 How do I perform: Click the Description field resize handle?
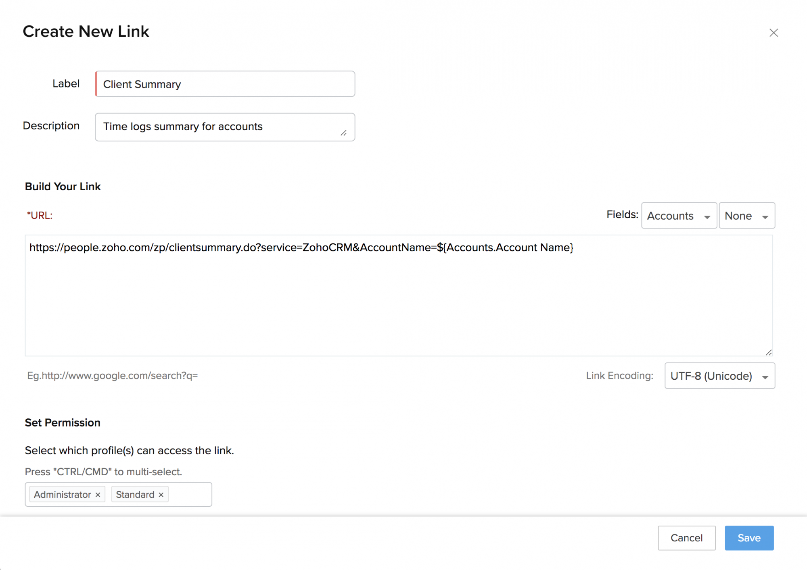[x=343, y=133]
